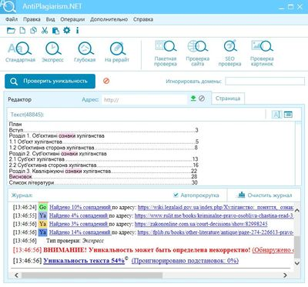Open the Справка menu
The height and width of the screenshot is (287, 308).
pos(143,19)
